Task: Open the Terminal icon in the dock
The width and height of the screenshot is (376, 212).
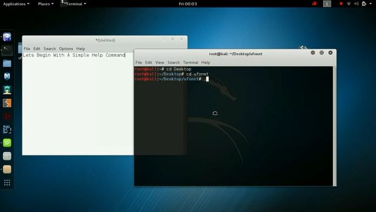Action: click(x=7, y=50)
